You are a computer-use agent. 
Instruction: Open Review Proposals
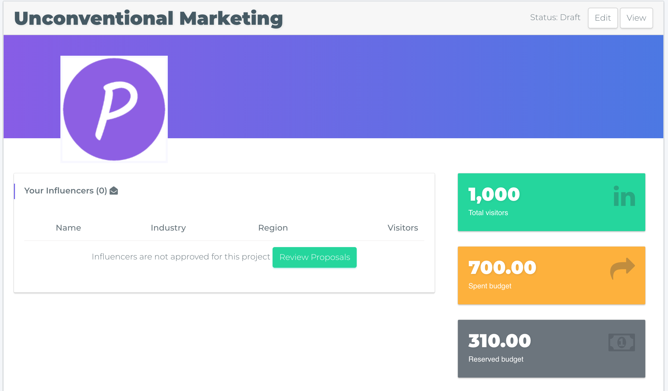(314, 257)
